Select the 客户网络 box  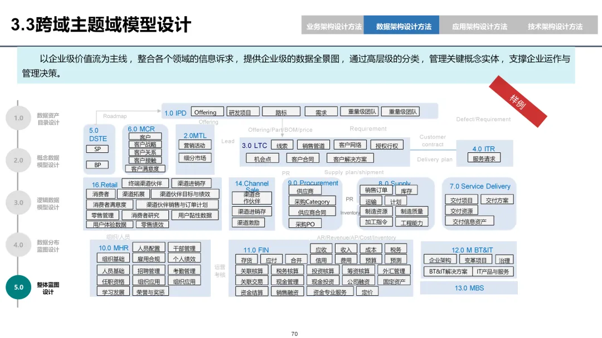coord(350,145)
